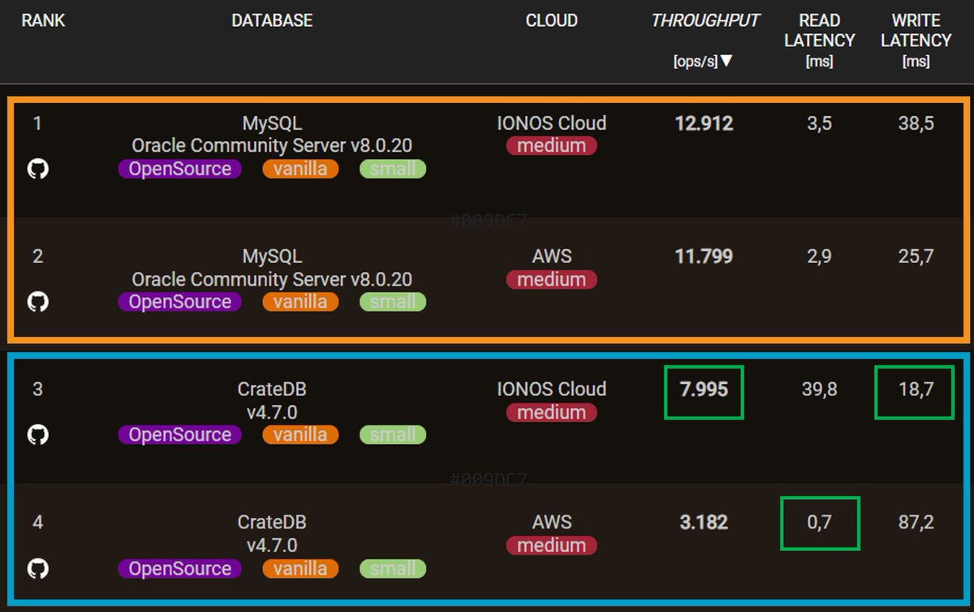Click OpenSource tag in rank 4 row
The height and width of the screenshot is (612, 974).
click(179, 568)
